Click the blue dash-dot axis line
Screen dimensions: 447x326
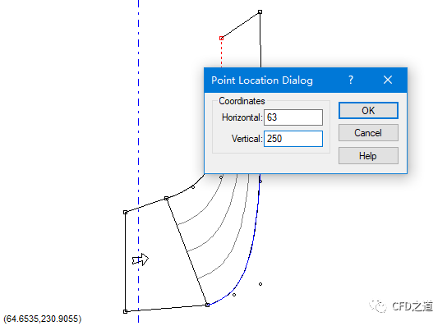point(139,114)
